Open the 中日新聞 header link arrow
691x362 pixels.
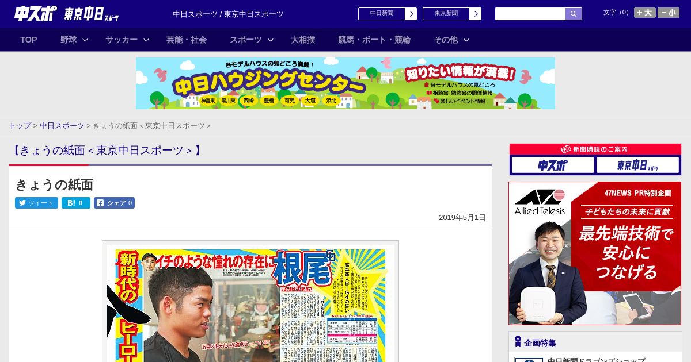[x=411, y=14]
